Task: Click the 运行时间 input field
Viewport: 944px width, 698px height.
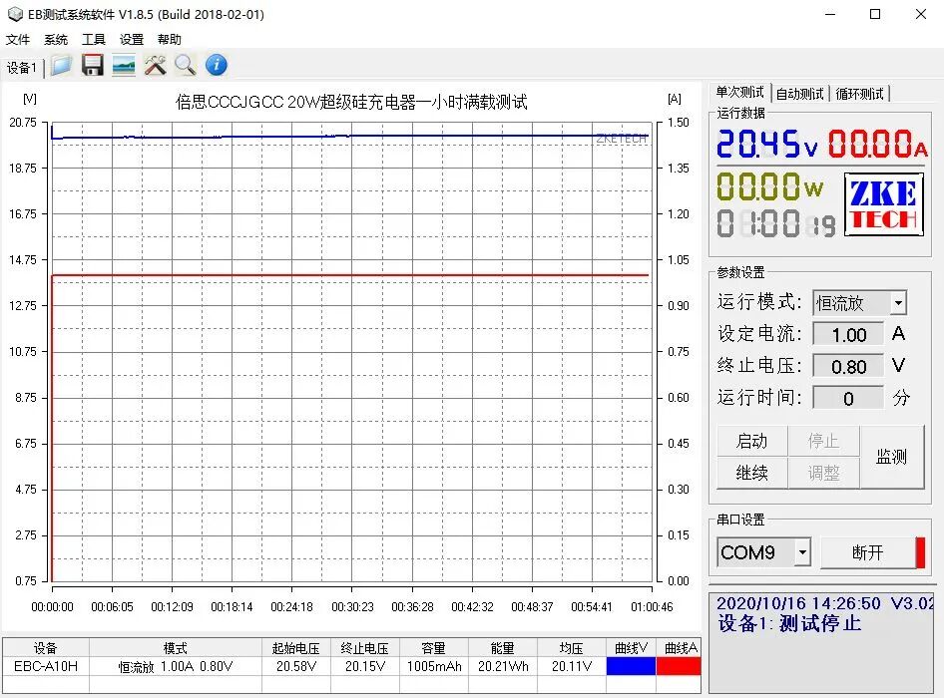Action: [848, 398]
